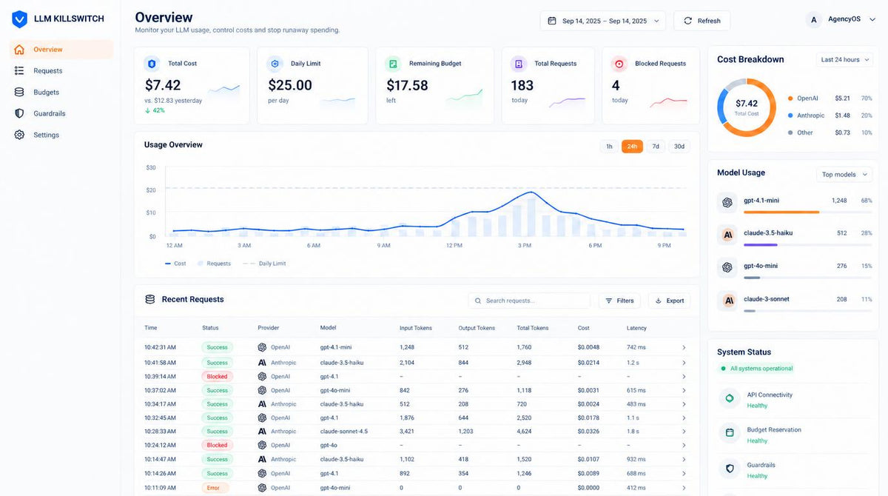Click the Total Cost donut chart
This screenshot has width=888, height=496.
coord(747,107)
